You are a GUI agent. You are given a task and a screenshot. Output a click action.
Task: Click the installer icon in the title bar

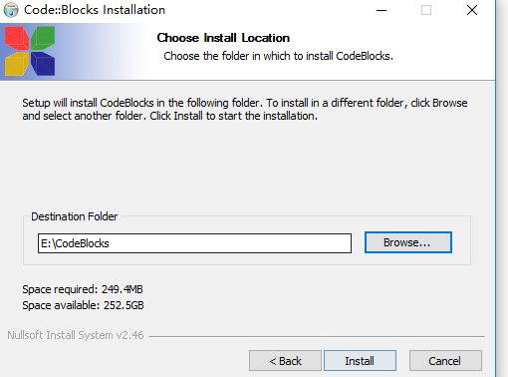(11, 10)
